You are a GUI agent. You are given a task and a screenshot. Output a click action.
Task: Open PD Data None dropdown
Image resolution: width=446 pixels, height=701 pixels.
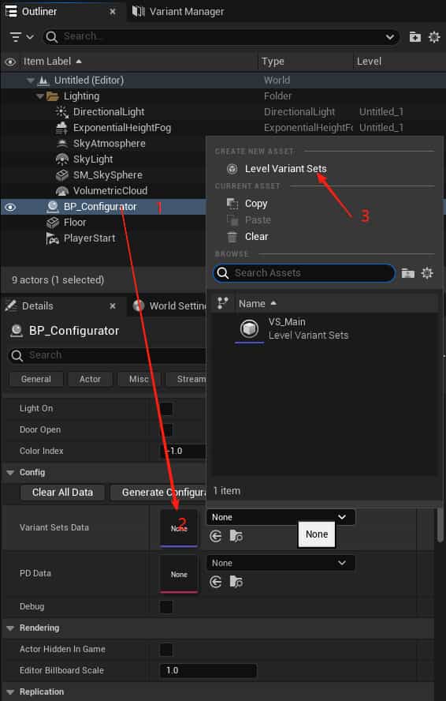click(281, 563)
